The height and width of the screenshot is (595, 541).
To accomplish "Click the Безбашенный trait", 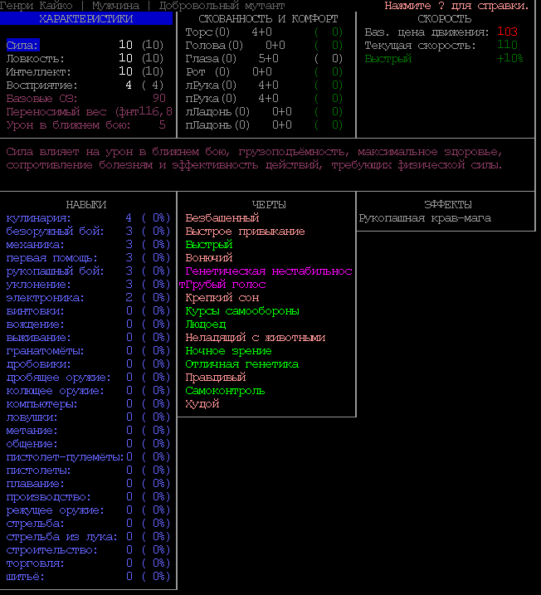I will (222, 217).
